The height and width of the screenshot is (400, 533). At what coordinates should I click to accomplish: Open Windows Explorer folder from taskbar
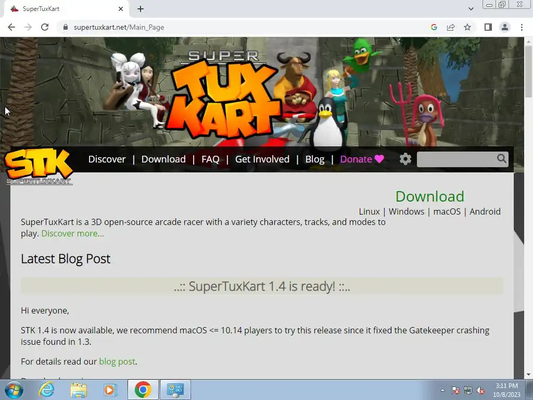pyautogui.click(x=79, y=390)
